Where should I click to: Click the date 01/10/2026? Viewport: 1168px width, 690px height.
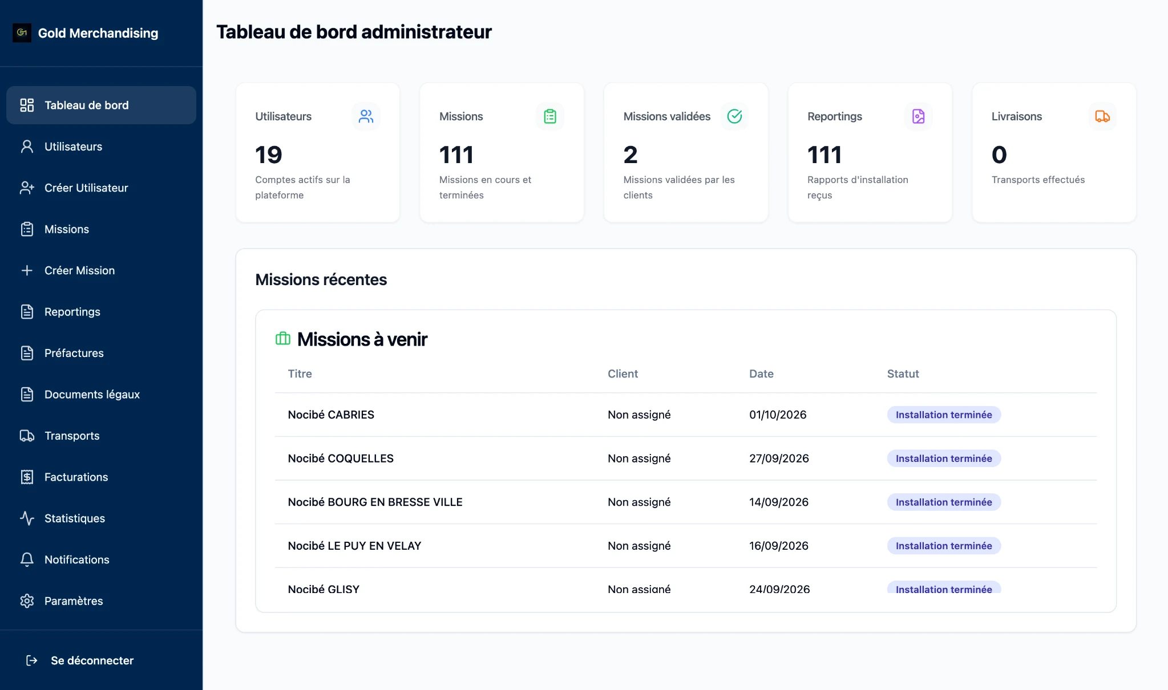tap(778, 415)
